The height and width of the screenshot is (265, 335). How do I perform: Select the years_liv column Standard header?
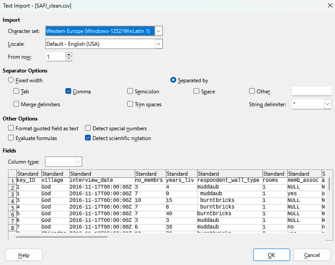click(x=182, y=173)
